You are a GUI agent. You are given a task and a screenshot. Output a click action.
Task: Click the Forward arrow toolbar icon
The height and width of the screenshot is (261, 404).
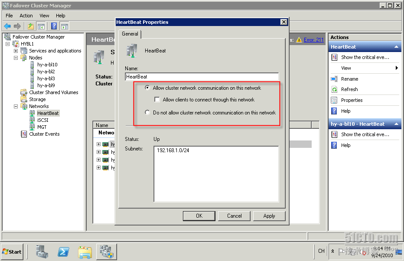17,26
